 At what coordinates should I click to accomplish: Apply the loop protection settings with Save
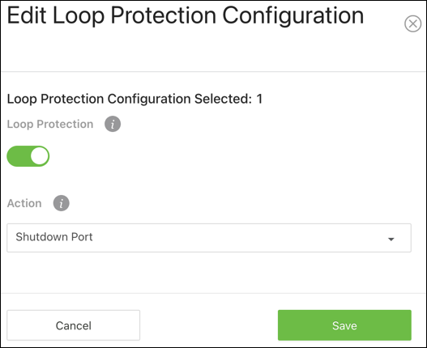click(x=344, y=325)
